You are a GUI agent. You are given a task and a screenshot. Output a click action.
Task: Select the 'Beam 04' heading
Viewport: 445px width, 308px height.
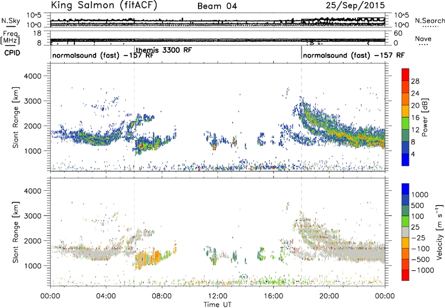pos(217,6)
